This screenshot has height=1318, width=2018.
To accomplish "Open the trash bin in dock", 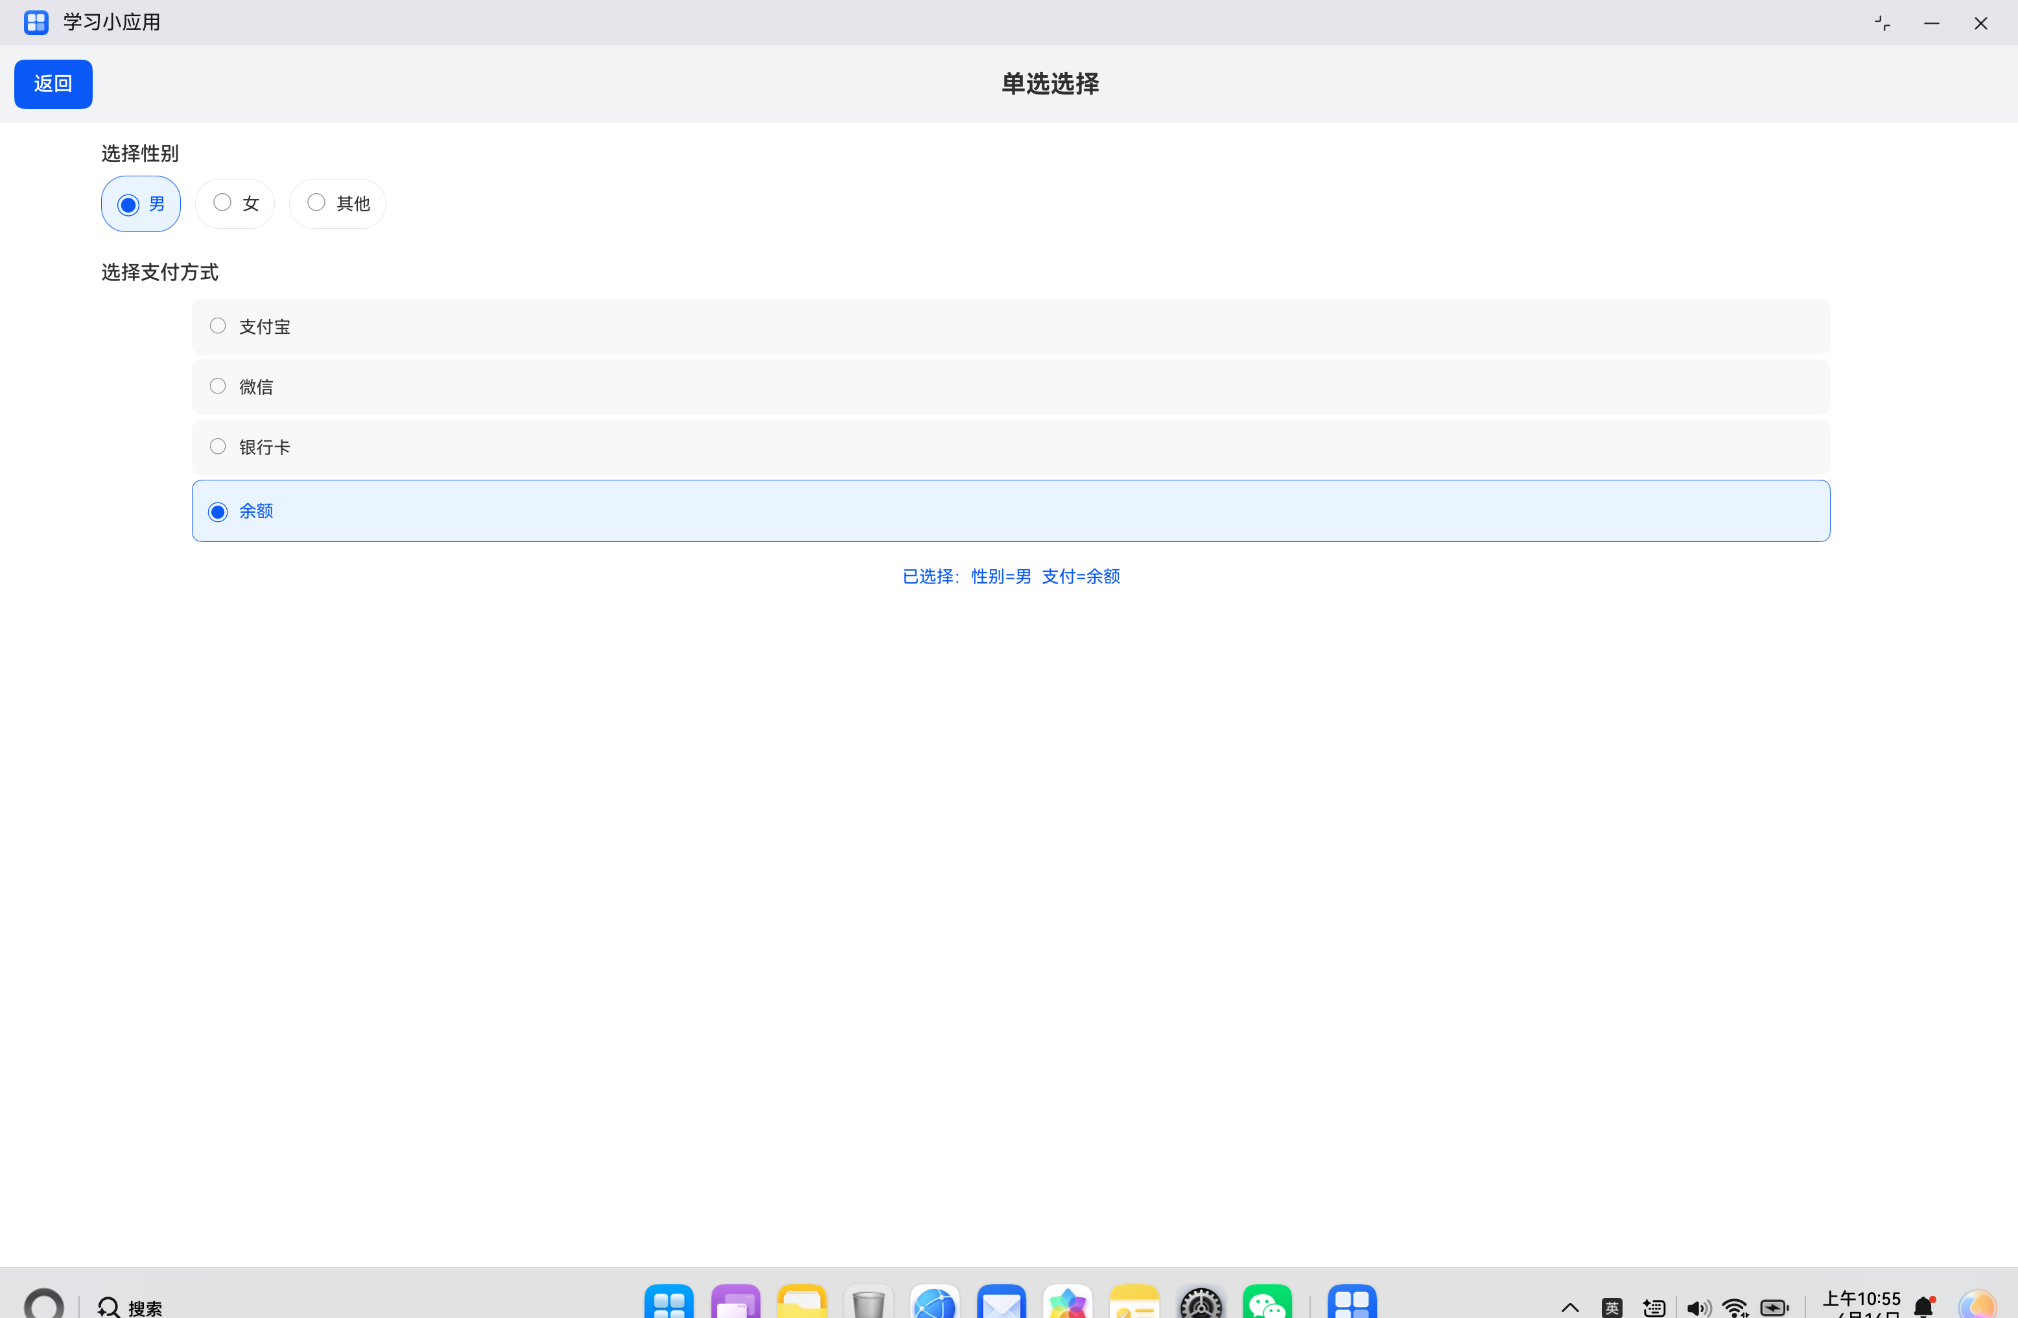I will [x=868, y=1302].
